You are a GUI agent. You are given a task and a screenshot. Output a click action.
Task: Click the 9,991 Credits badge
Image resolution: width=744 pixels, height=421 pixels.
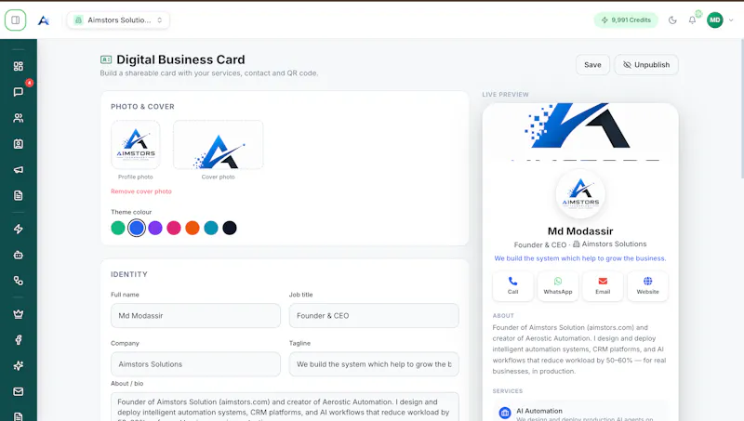coord(626,20)
